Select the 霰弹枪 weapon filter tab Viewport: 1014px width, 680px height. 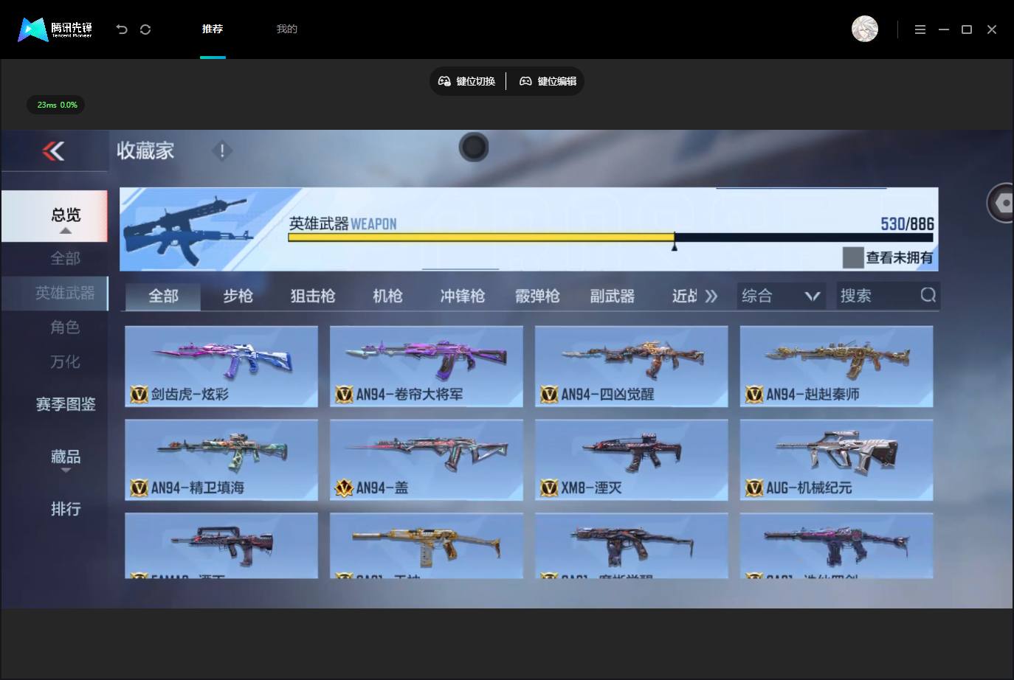(x=537, y=296)
